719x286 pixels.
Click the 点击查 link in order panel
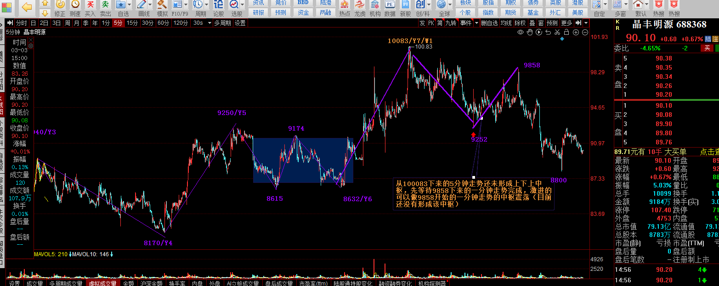709,152
